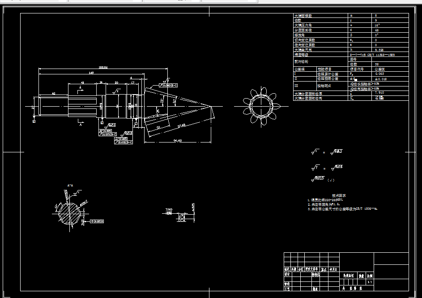Select the ±0.018 tolerance value cell
The width and height of the screenshot is (422, 298).
390,79
